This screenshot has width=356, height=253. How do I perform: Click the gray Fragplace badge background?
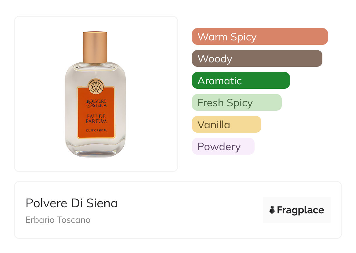297,201
